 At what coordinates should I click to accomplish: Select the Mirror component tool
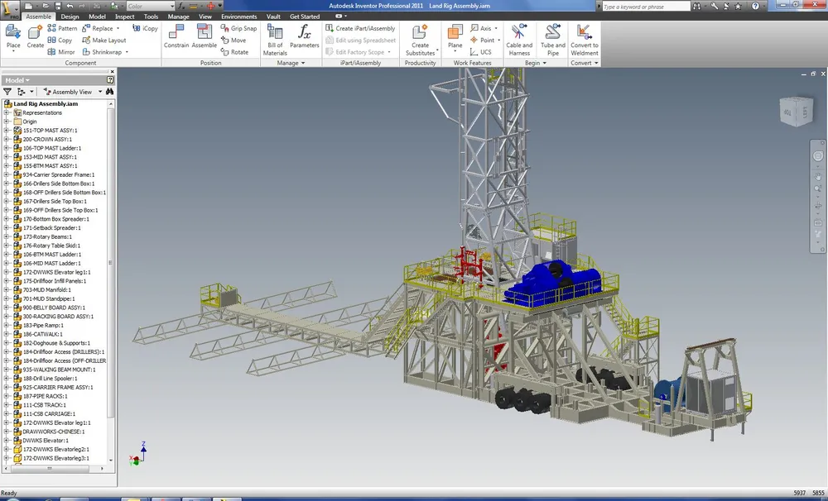[61, 52]
